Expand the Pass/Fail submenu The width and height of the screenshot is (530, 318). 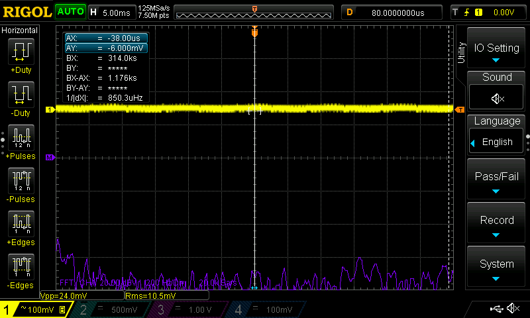[497, 180]
